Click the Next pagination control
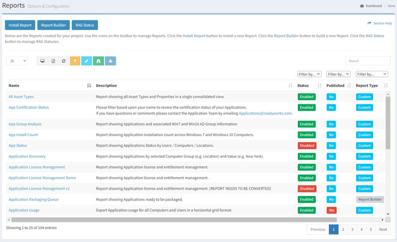397x242 pixels. pos(383,229)
